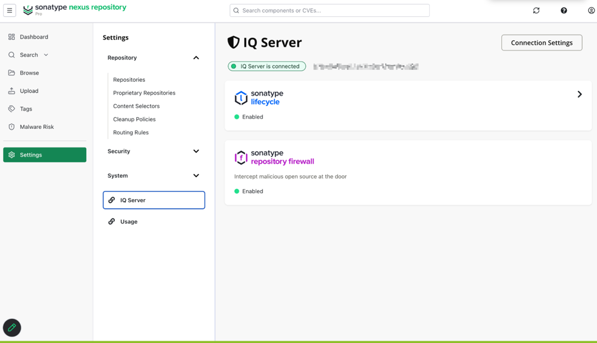The width and height of the screenshot is (597, 343).
Task: Collapse the Repository settings section
Action: point(196,58)
